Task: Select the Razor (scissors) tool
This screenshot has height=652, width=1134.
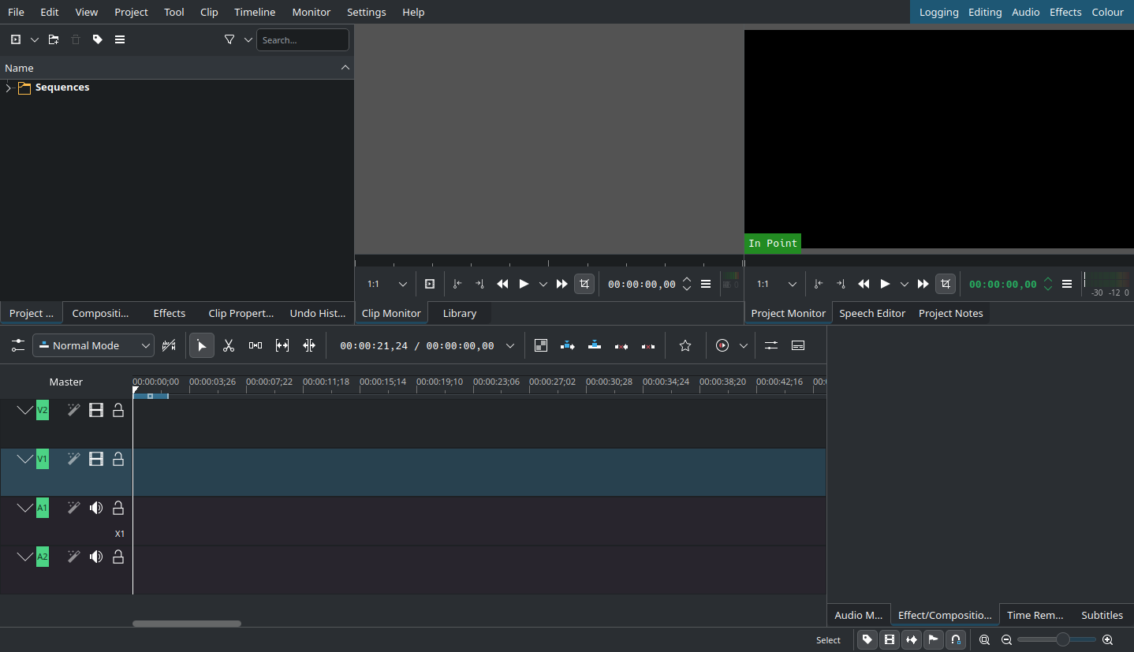Action: tap(229, 345)
